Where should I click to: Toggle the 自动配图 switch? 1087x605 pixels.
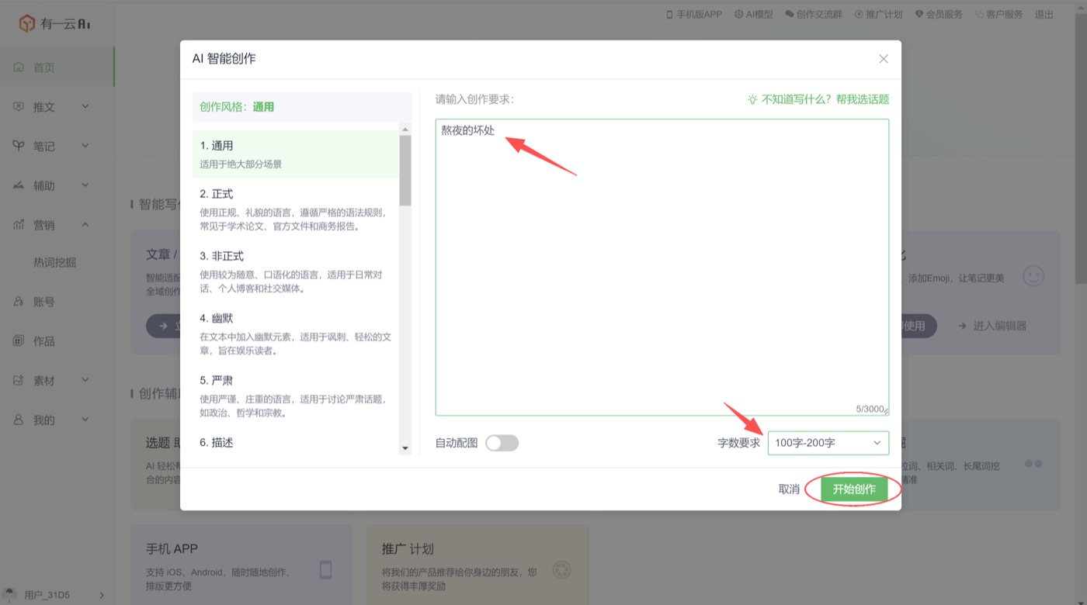pyautogui.click(x=502, y=443)
